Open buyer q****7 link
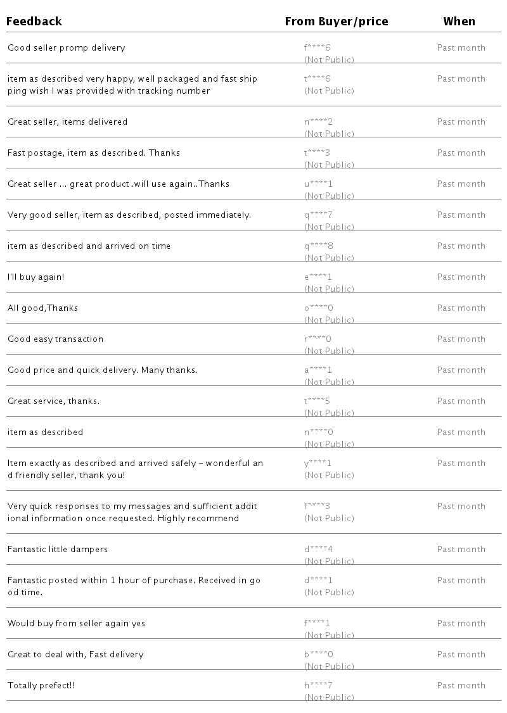The height and width of the screenshot is (713, 507). [x=318, y=215]
